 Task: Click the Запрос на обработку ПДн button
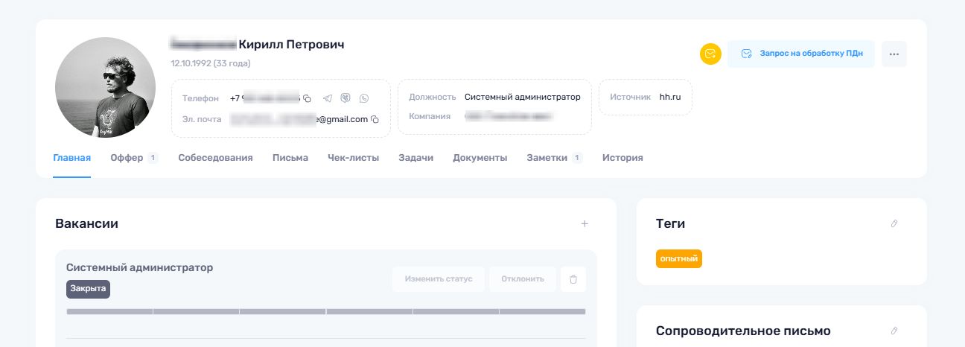coord(800,54)
